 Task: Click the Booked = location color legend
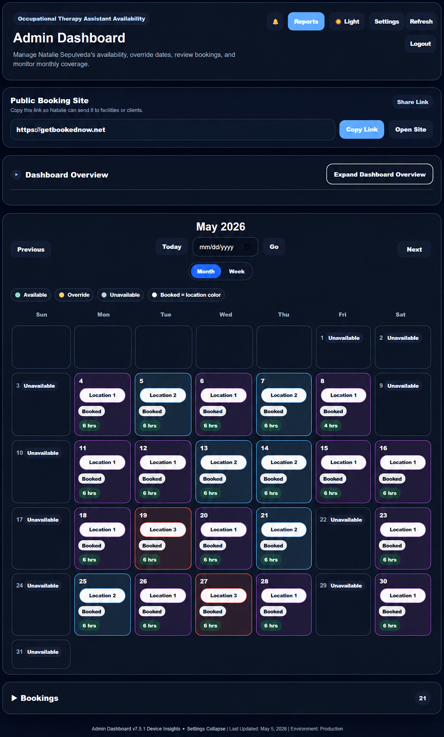[186, 295]
